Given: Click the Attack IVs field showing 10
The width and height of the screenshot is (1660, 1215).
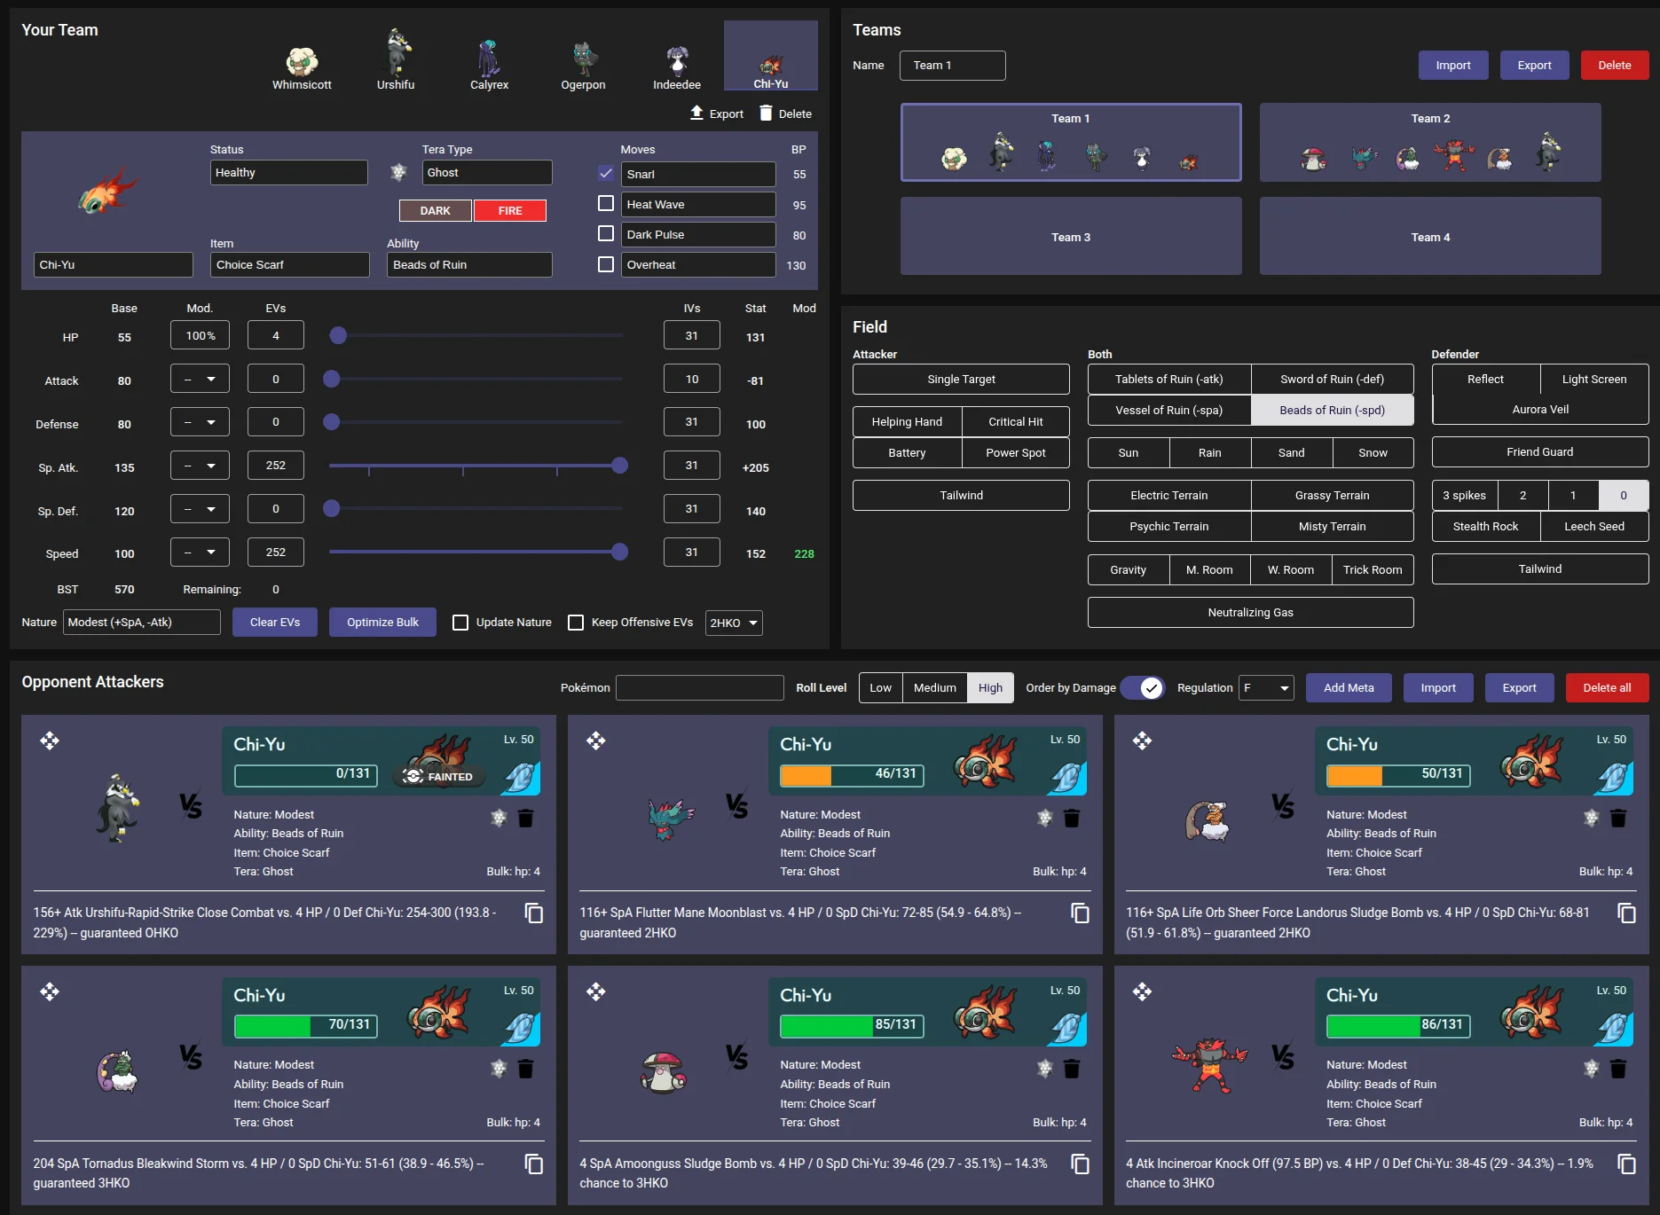Looking at the screenshot, I should [x=692, y=379].
